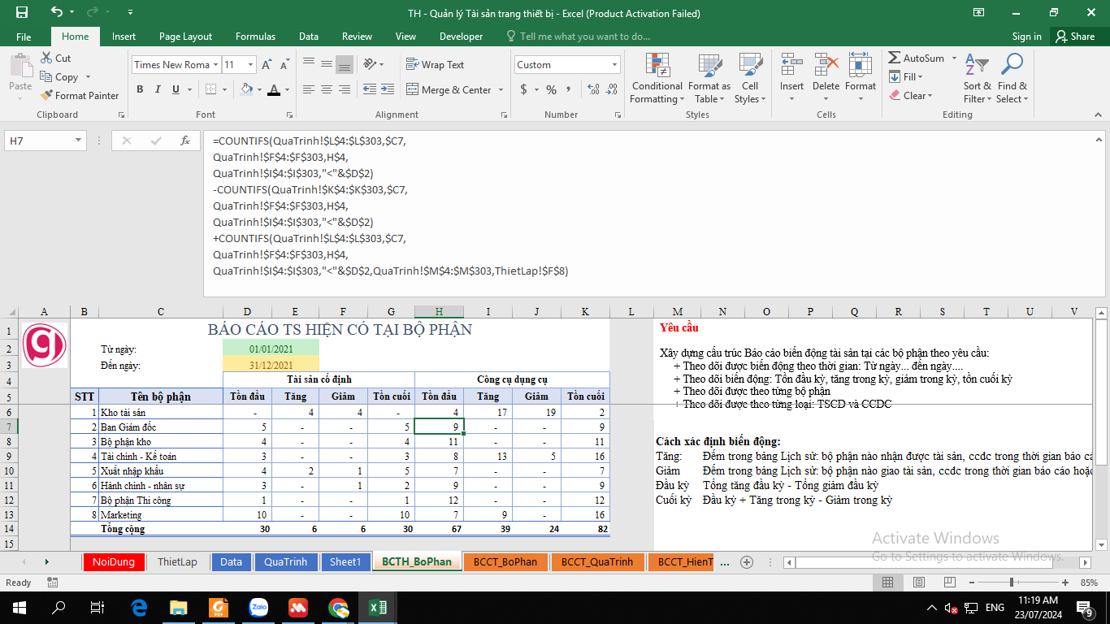1110x624 pixels.
Task: Click the Zoom In plus button
Action: click(x=1064, y=583)
